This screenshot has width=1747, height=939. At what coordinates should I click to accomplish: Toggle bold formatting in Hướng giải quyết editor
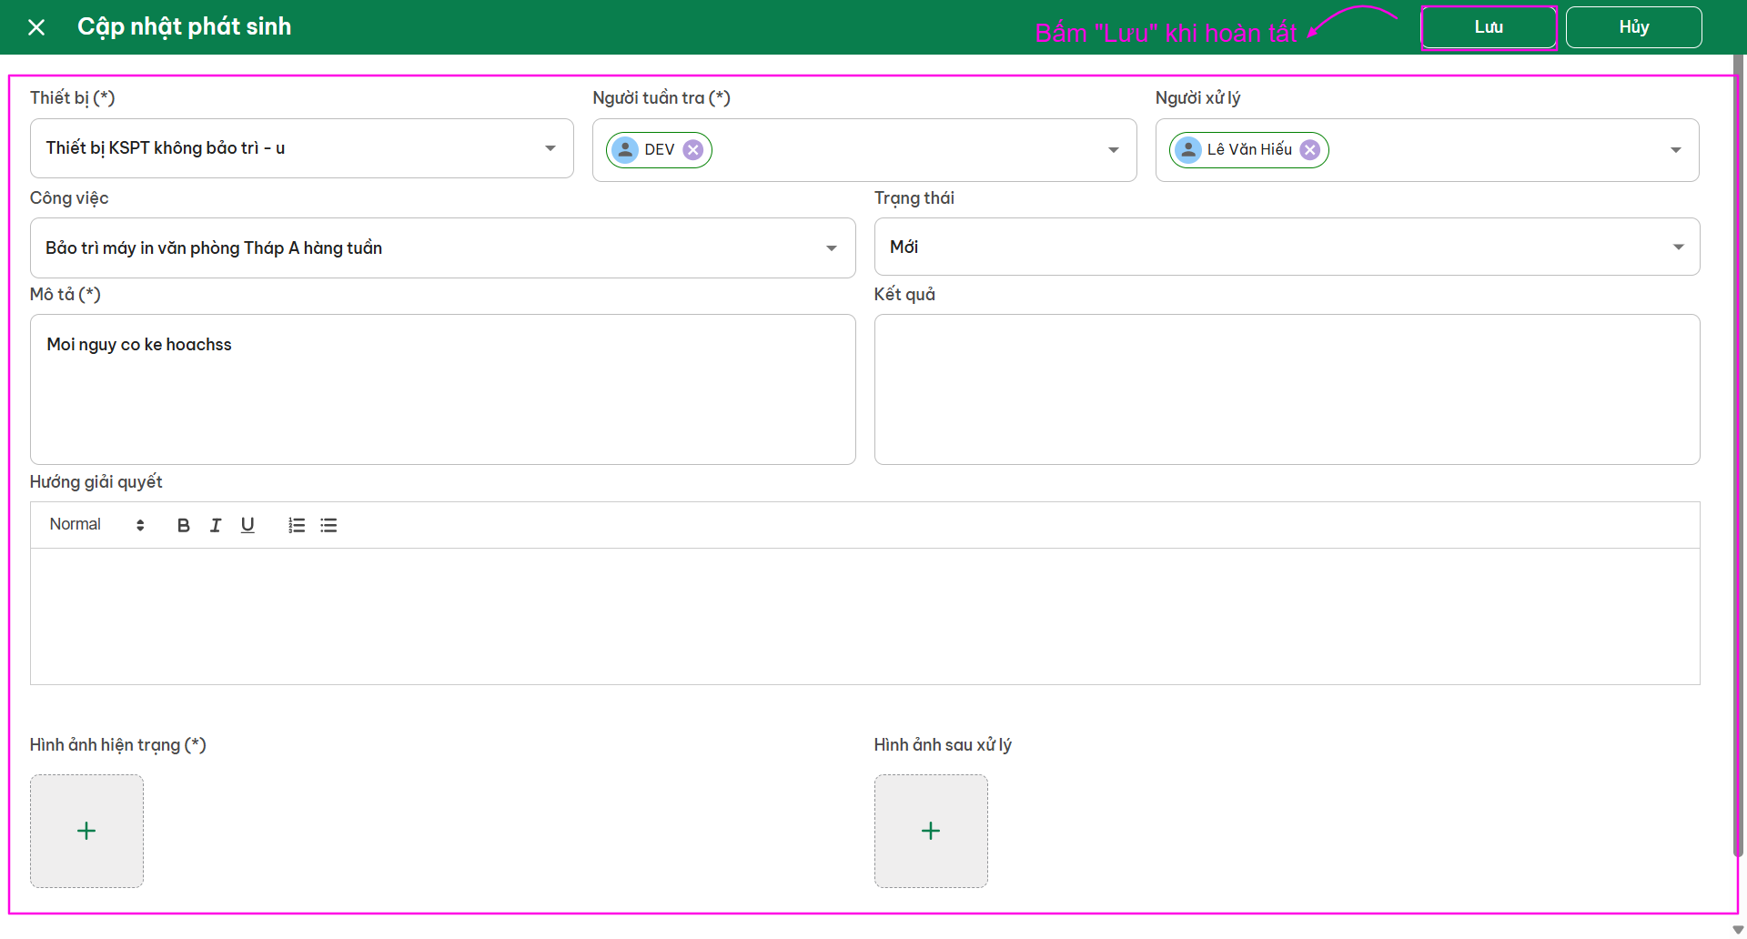coord(184,525)
